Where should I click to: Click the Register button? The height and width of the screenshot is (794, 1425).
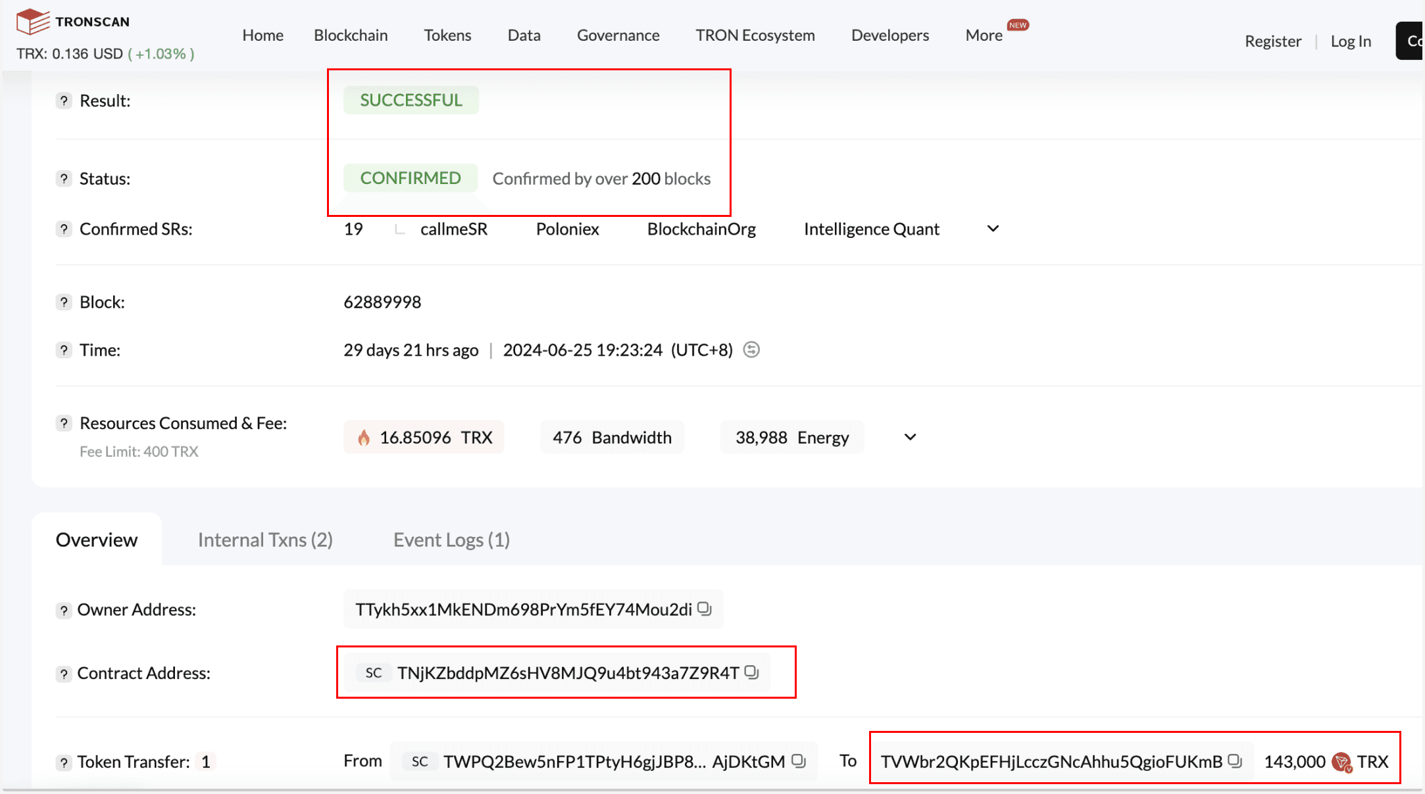point(1272,41)
